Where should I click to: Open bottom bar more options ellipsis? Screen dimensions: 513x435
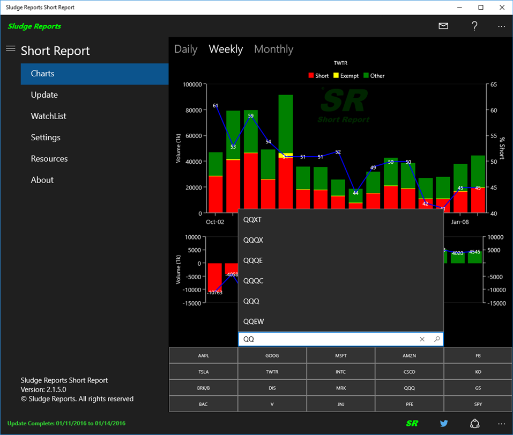[501, 424]
